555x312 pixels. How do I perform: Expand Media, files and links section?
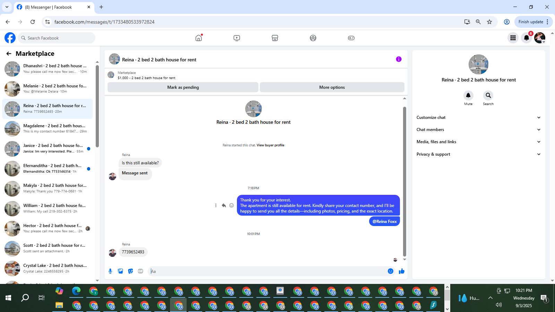tap(479, 142)
